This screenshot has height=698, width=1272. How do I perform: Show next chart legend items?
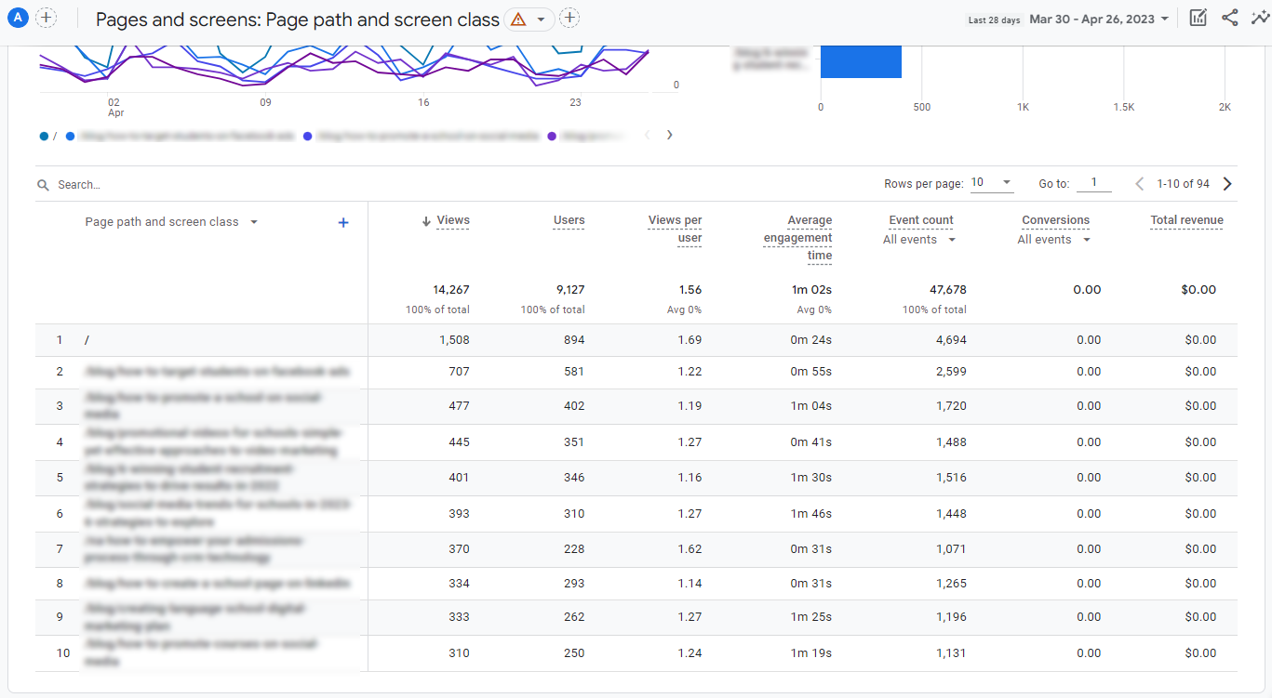pyautogui.click(x=669, y=135)
